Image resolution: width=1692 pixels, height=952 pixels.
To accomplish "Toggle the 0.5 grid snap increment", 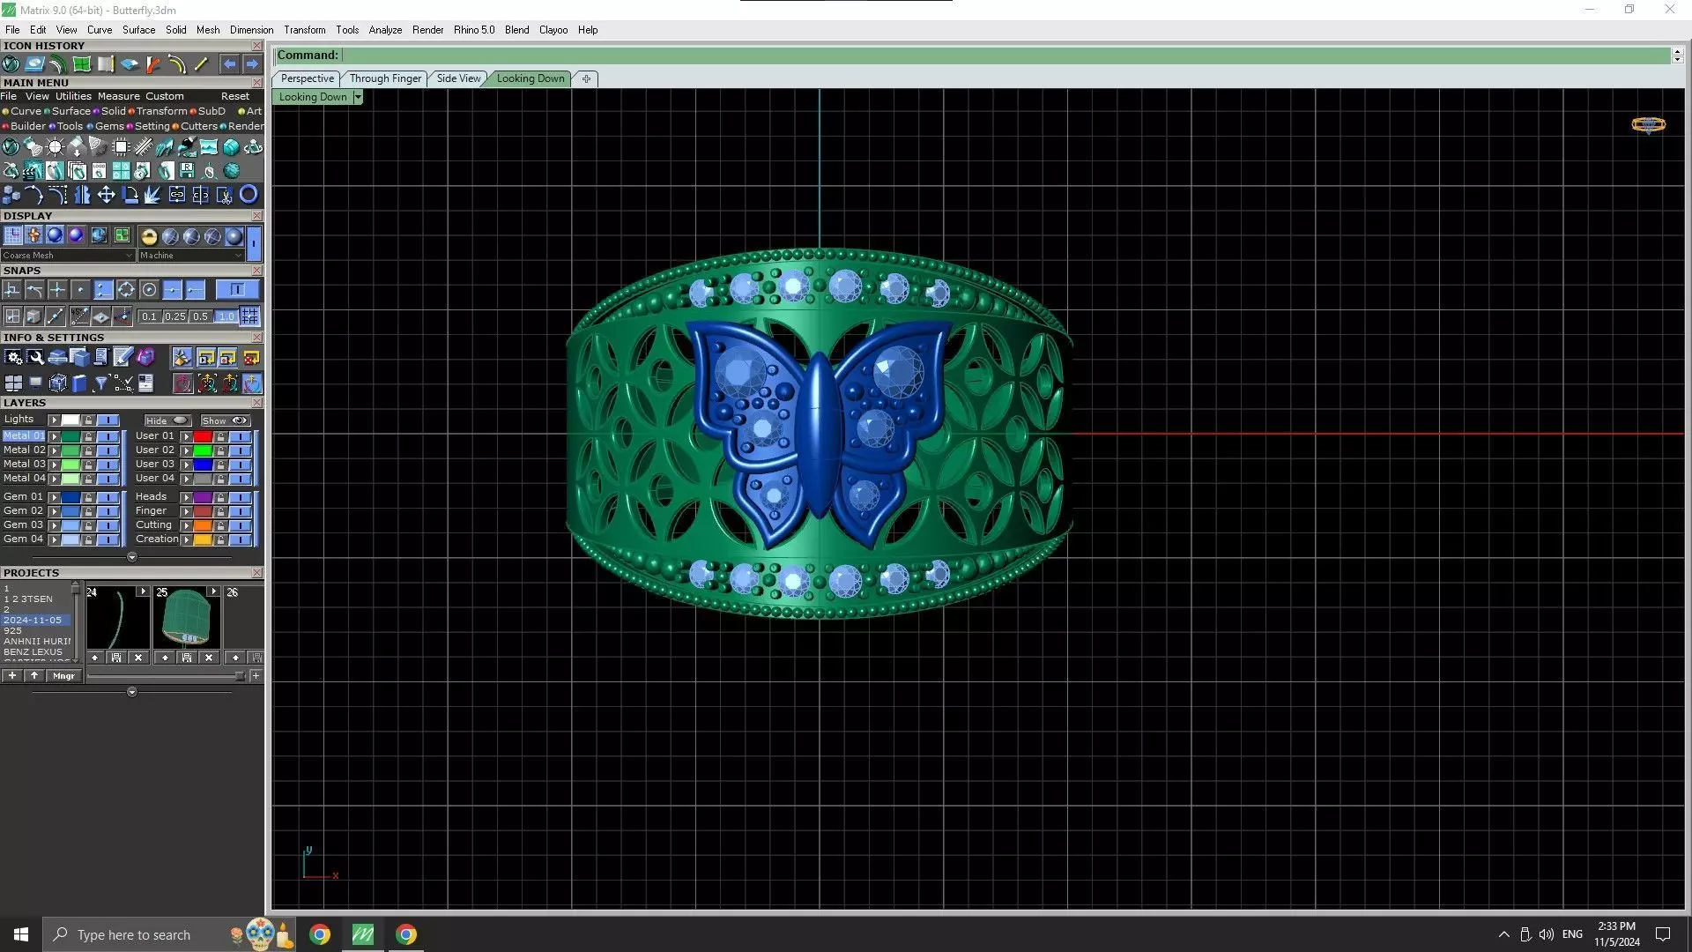I will [200, 316].
